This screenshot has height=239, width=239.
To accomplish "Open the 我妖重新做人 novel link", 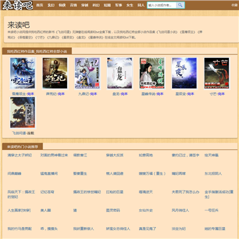I will coord(84,228).
